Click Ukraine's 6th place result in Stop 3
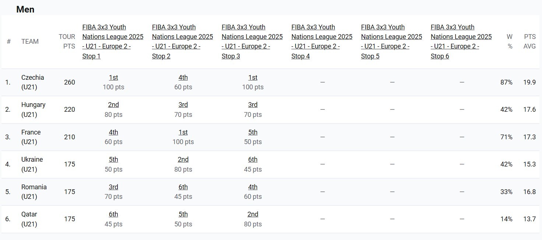This screenshot has width=542, height=240. point(253,160)
